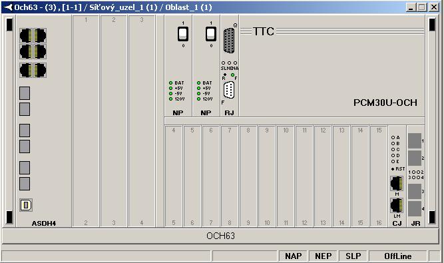Select empty slot numbered 3 top, 4 bottom
This screenshot has height=263, width=444.
pyautogui.click(x=142, y=121)
